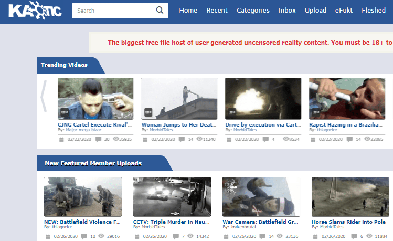
Task: Click comment icon under War Camera video
Action: tap(263, 236)
